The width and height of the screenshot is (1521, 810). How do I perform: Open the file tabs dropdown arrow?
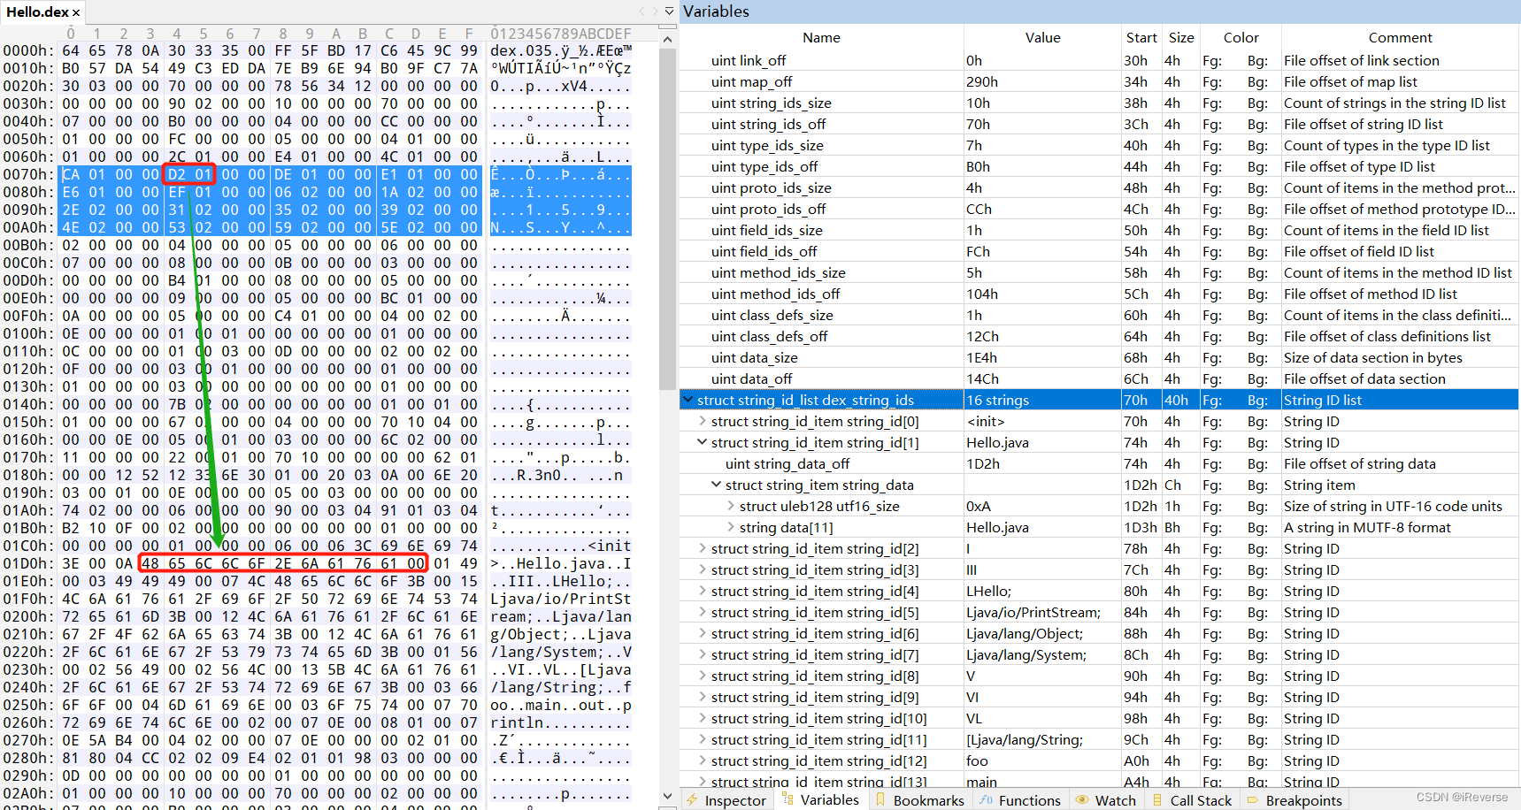click(x=670, y=11)
